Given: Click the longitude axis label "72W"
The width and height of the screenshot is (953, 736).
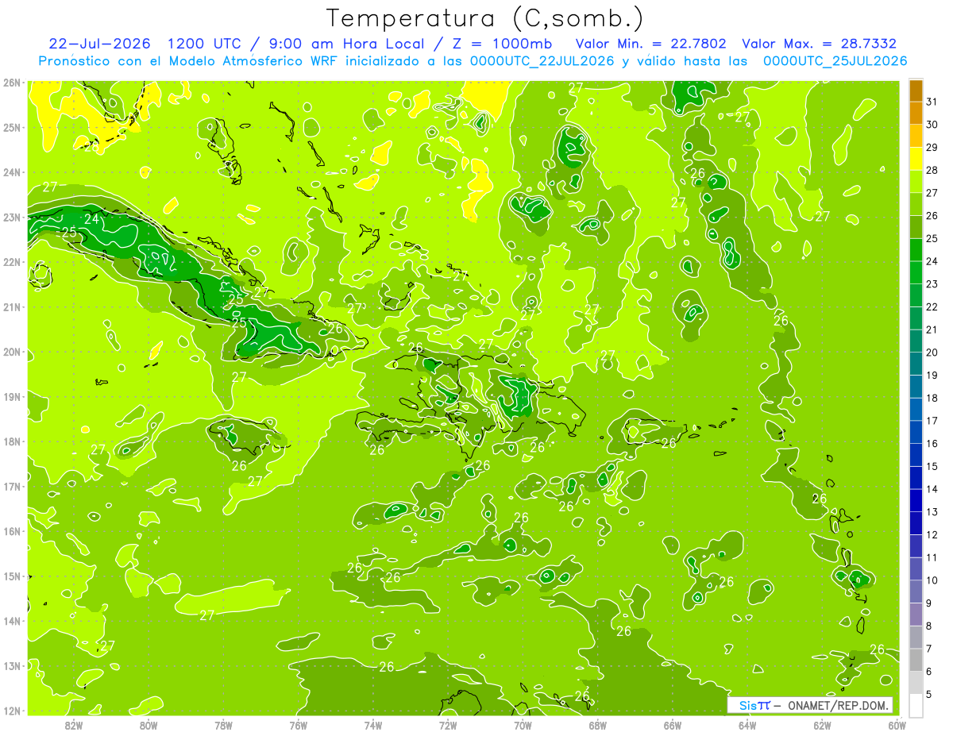Looking at the screenshot, I should coord(448,725).
